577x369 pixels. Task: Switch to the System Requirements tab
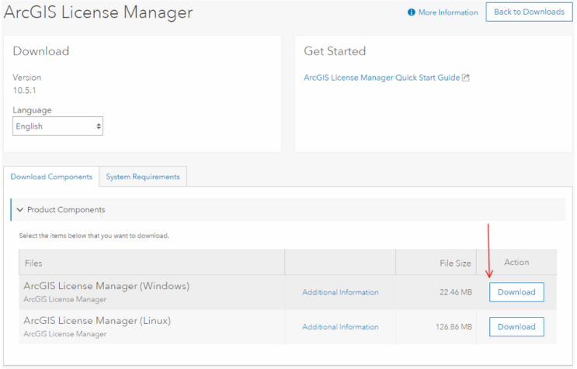[143, 177]
